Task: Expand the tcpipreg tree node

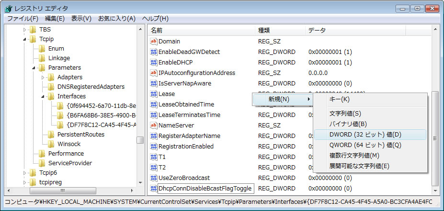Action: (24, 182)
